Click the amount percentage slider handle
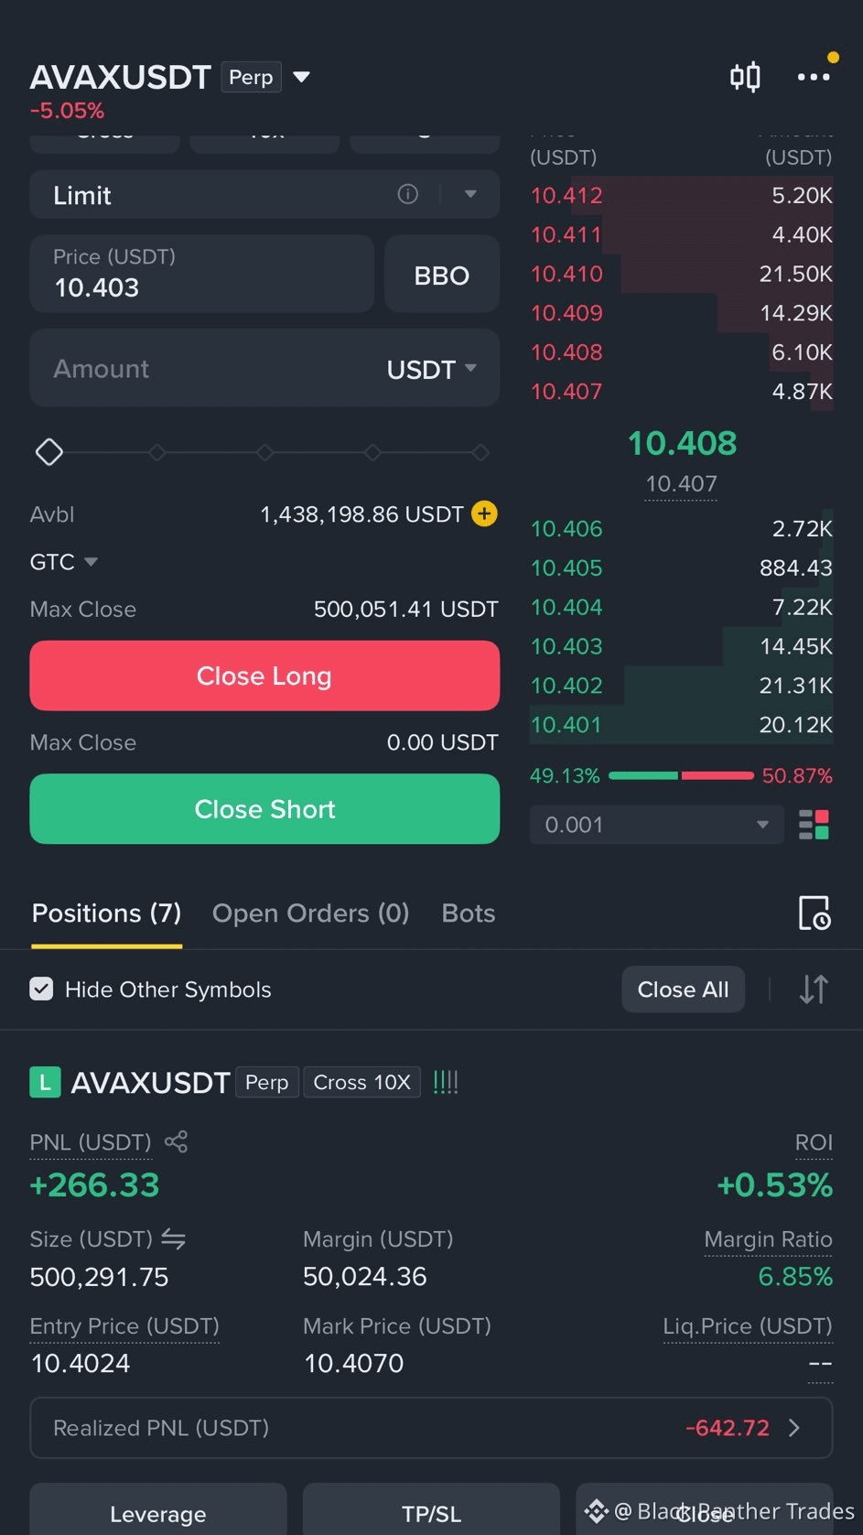This screenshot has width=863, height=1535. coord(49,452)
